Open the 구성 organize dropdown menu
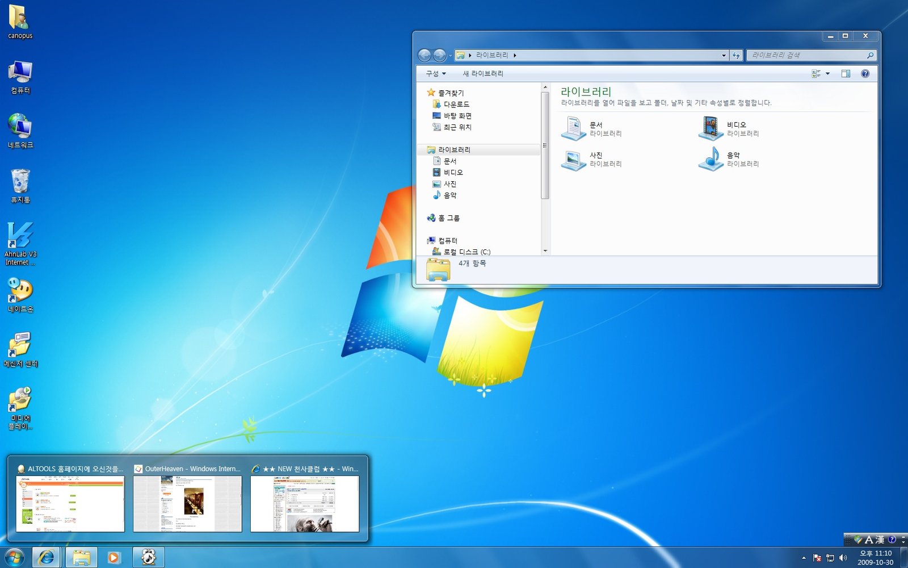Screen dimensions: 908x568 [435, 73]
